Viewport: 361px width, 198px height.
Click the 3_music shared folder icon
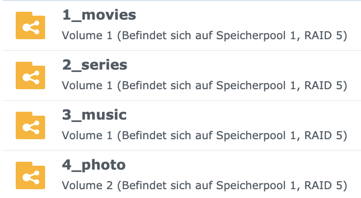coord(30,125)
